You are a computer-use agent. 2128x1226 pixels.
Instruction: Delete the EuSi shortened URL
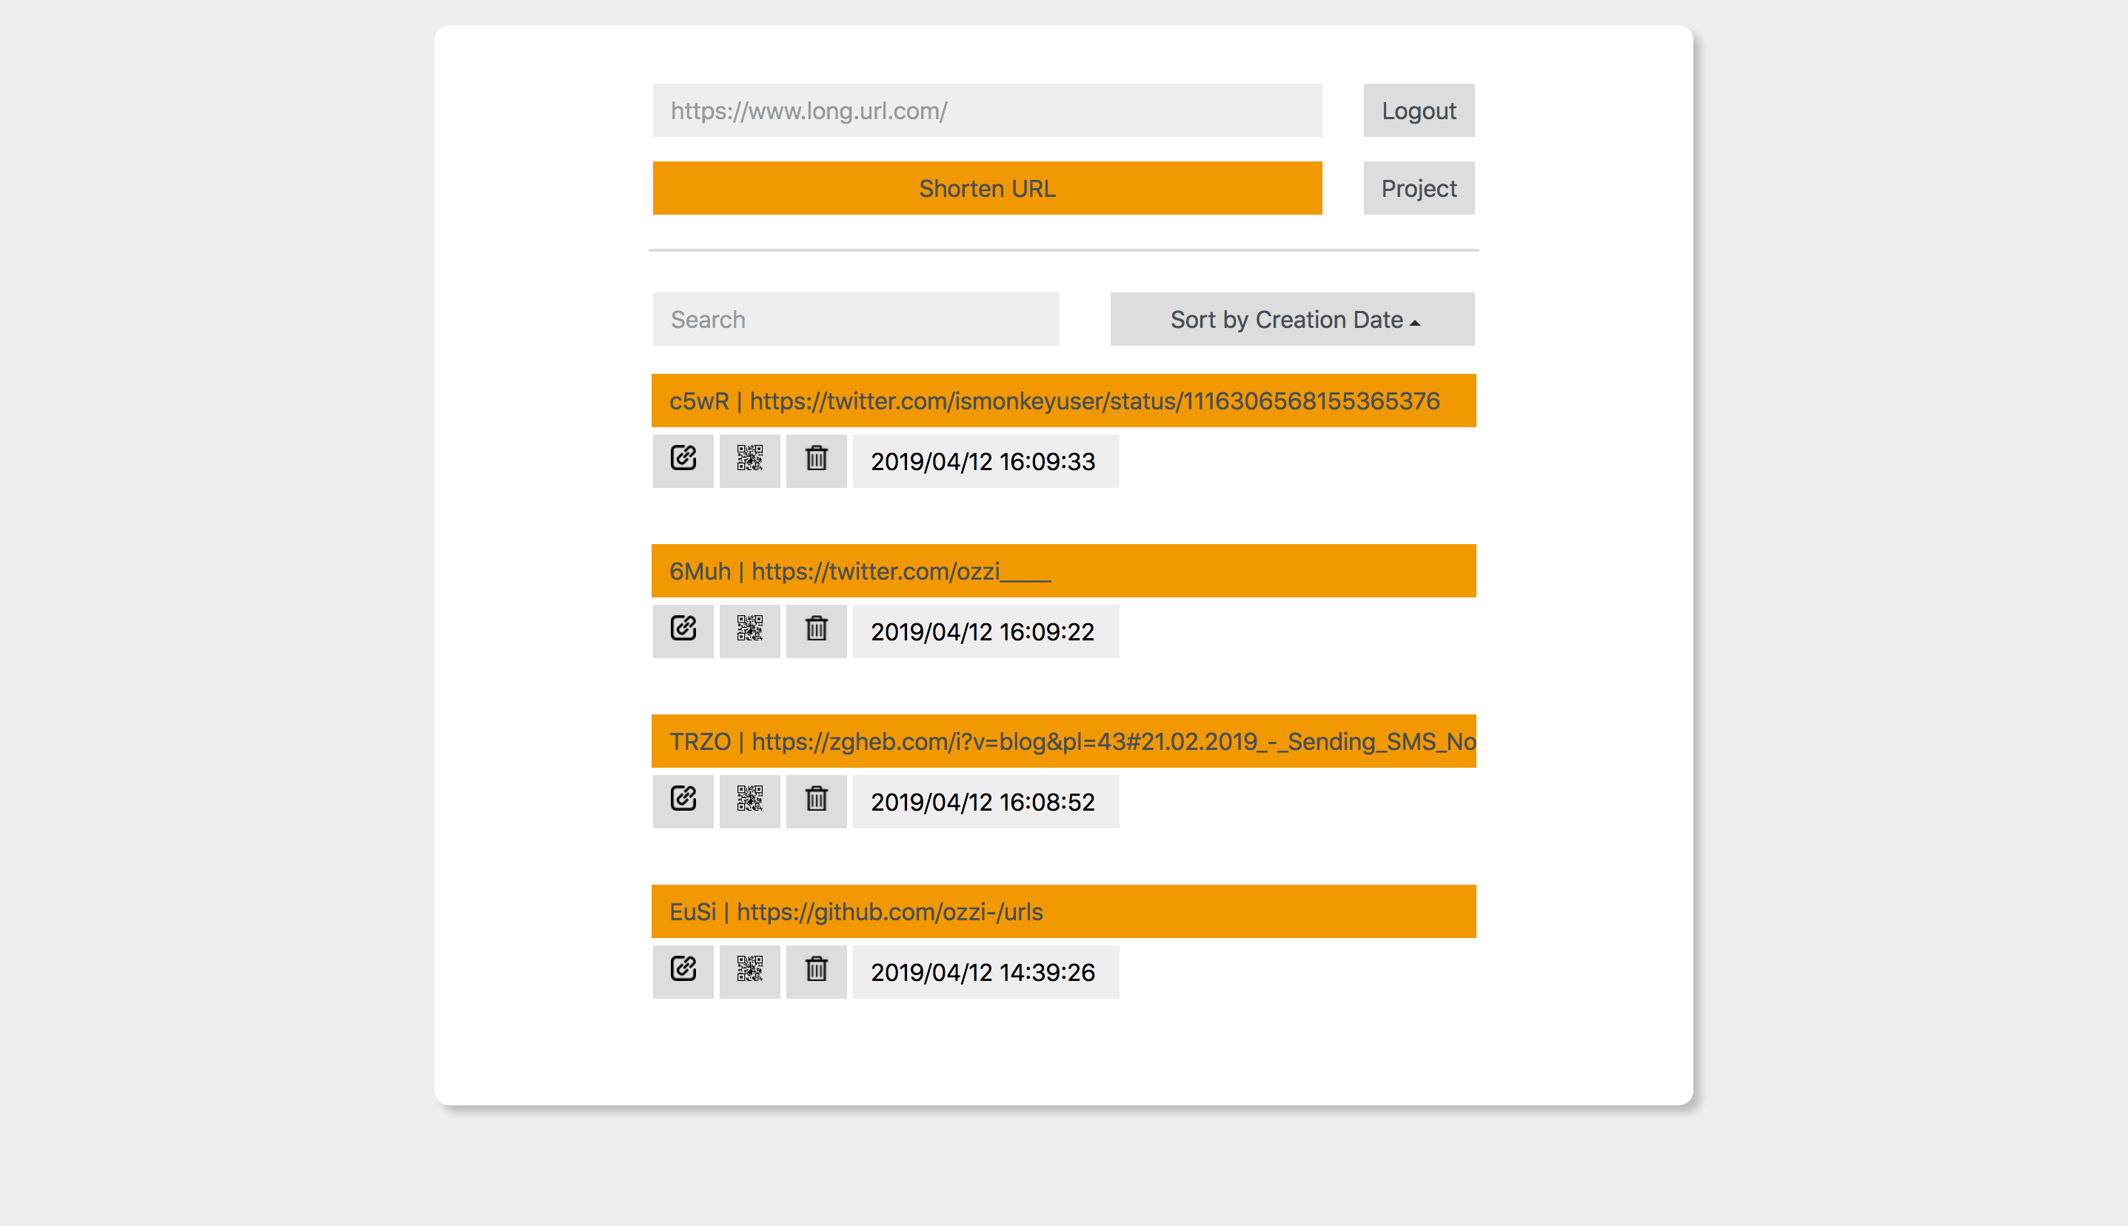pyautogui.click(x=815, y=971)
